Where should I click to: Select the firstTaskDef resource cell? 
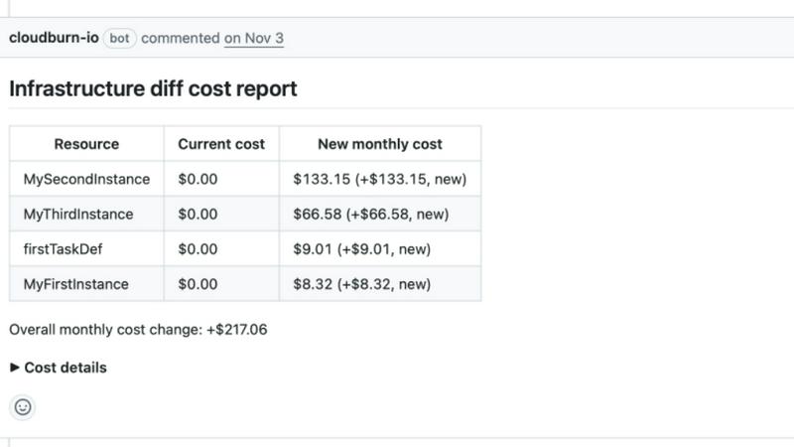tap(86, 249)
